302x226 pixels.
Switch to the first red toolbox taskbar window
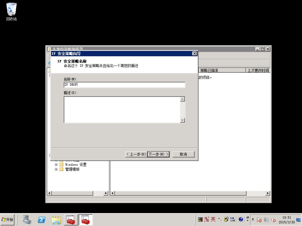point(71,220)
